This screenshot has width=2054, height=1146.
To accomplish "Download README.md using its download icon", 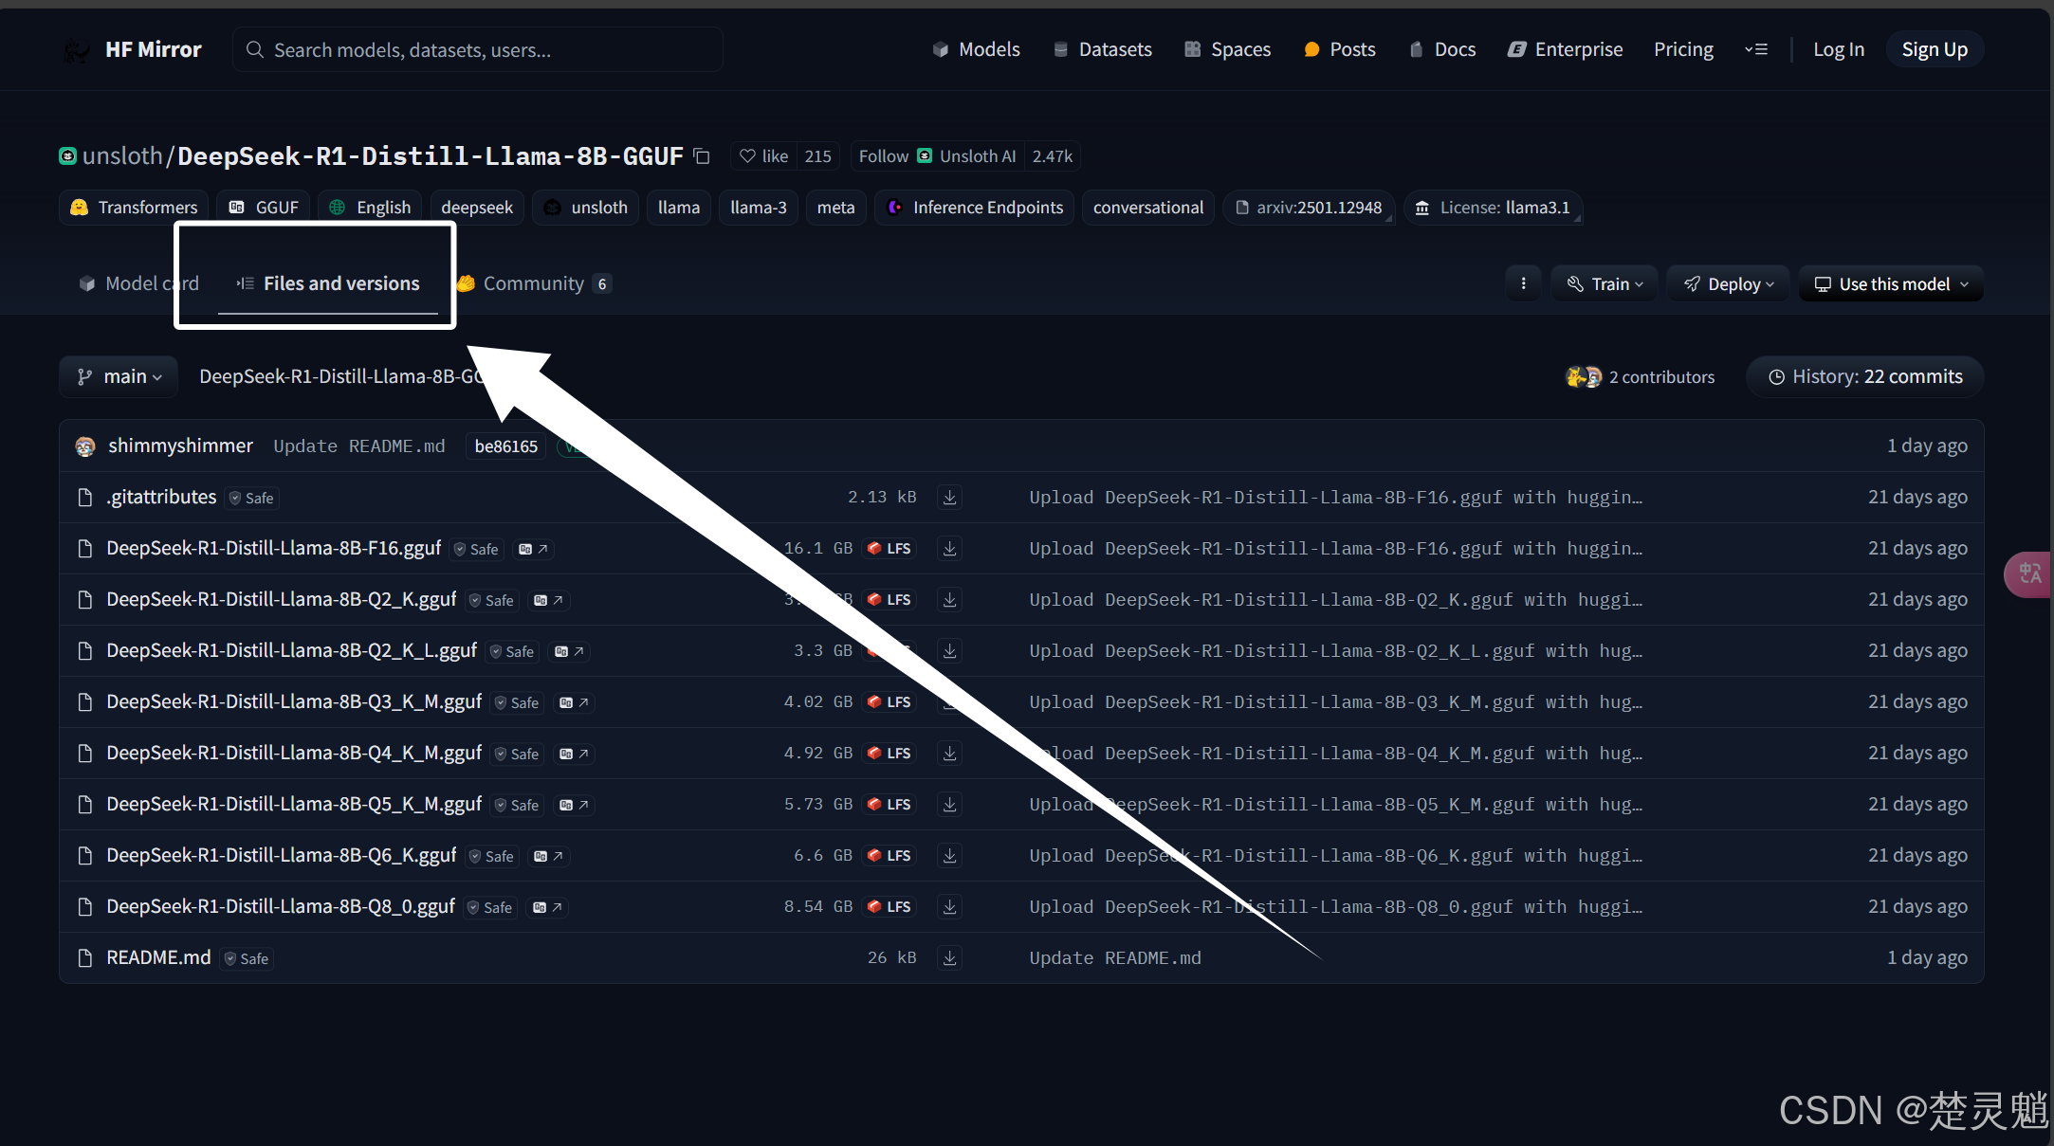I will [949, 958].
